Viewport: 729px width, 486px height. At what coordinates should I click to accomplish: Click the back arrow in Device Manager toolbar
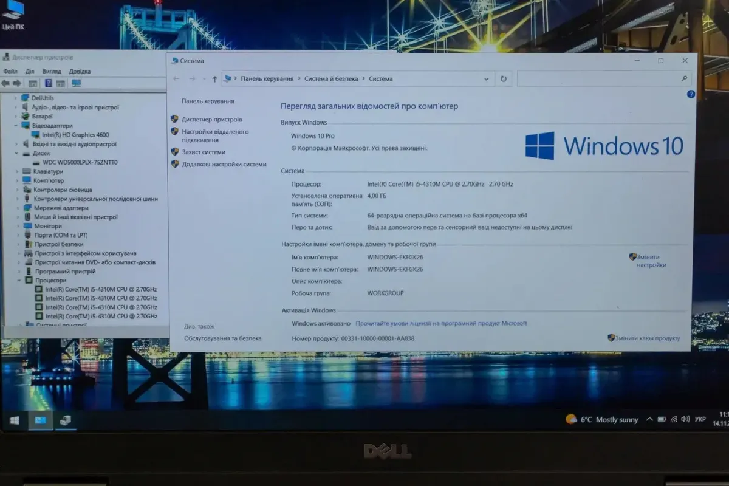click(5, 83)
